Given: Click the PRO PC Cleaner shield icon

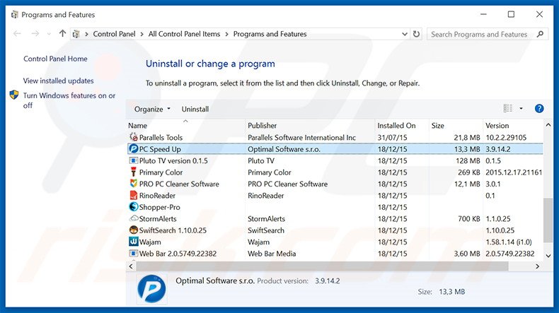Looking at the screenshot, I should pyautogui.click(x=133, y=184).
